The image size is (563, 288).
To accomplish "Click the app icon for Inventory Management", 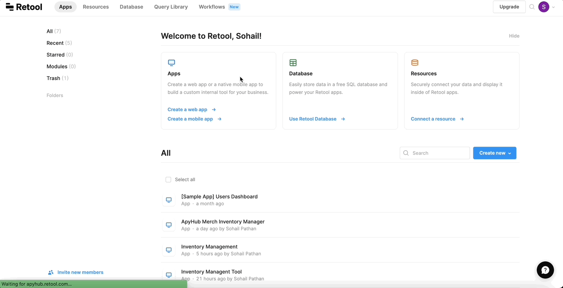I will tap(169, 250).
